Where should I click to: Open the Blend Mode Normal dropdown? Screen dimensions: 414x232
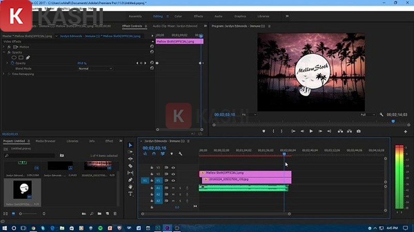pos(95,69)
